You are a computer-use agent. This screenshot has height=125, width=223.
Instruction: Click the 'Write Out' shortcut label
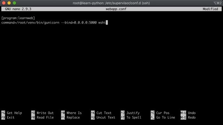[x=45, y=113]
